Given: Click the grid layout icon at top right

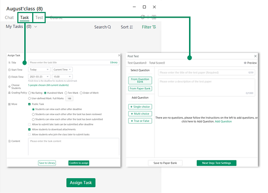Looking at the screenshot, I should [154, 17].
